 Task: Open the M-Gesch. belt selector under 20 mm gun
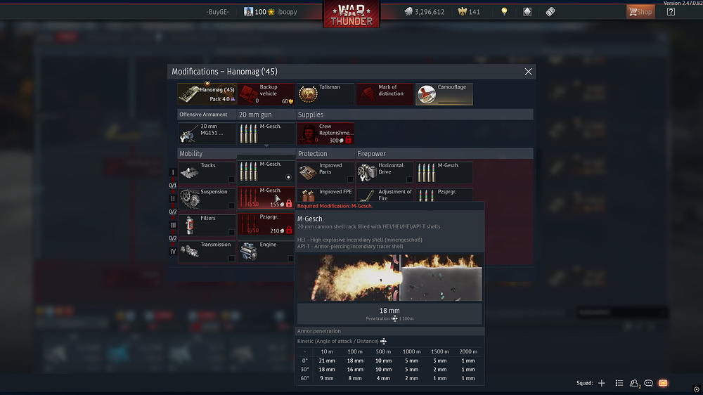[266, 134]
